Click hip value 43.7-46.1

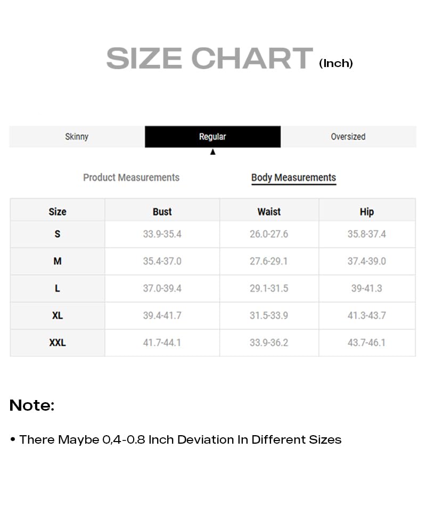[x=367, y=343]
